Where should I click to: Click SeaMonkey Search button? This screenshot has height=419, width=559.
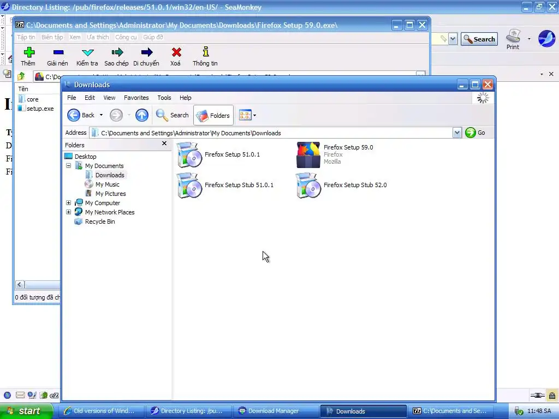479,39
